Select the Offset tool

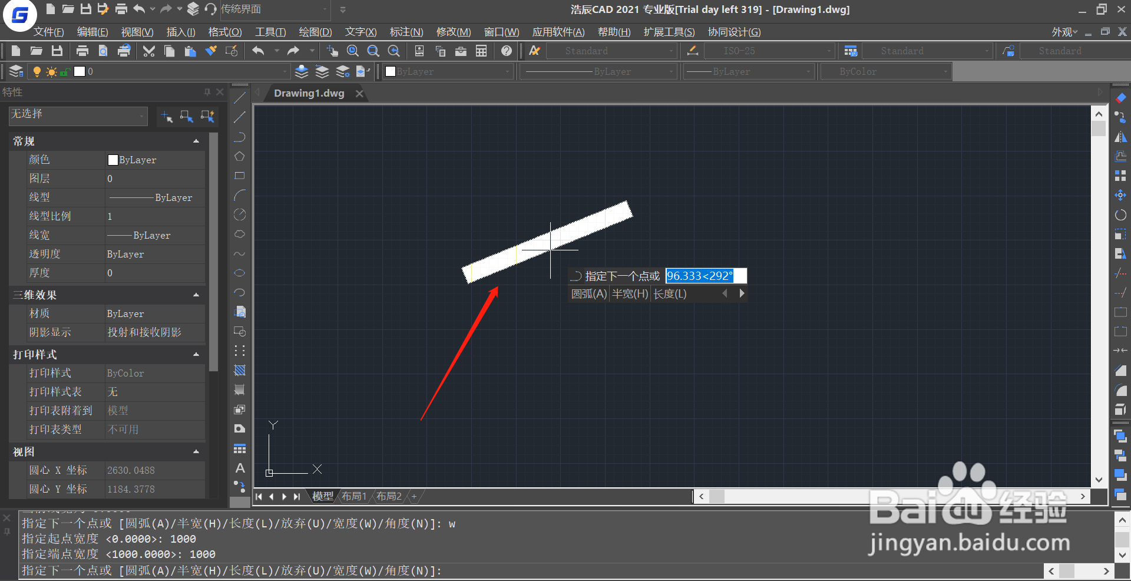pos(1120,156)
